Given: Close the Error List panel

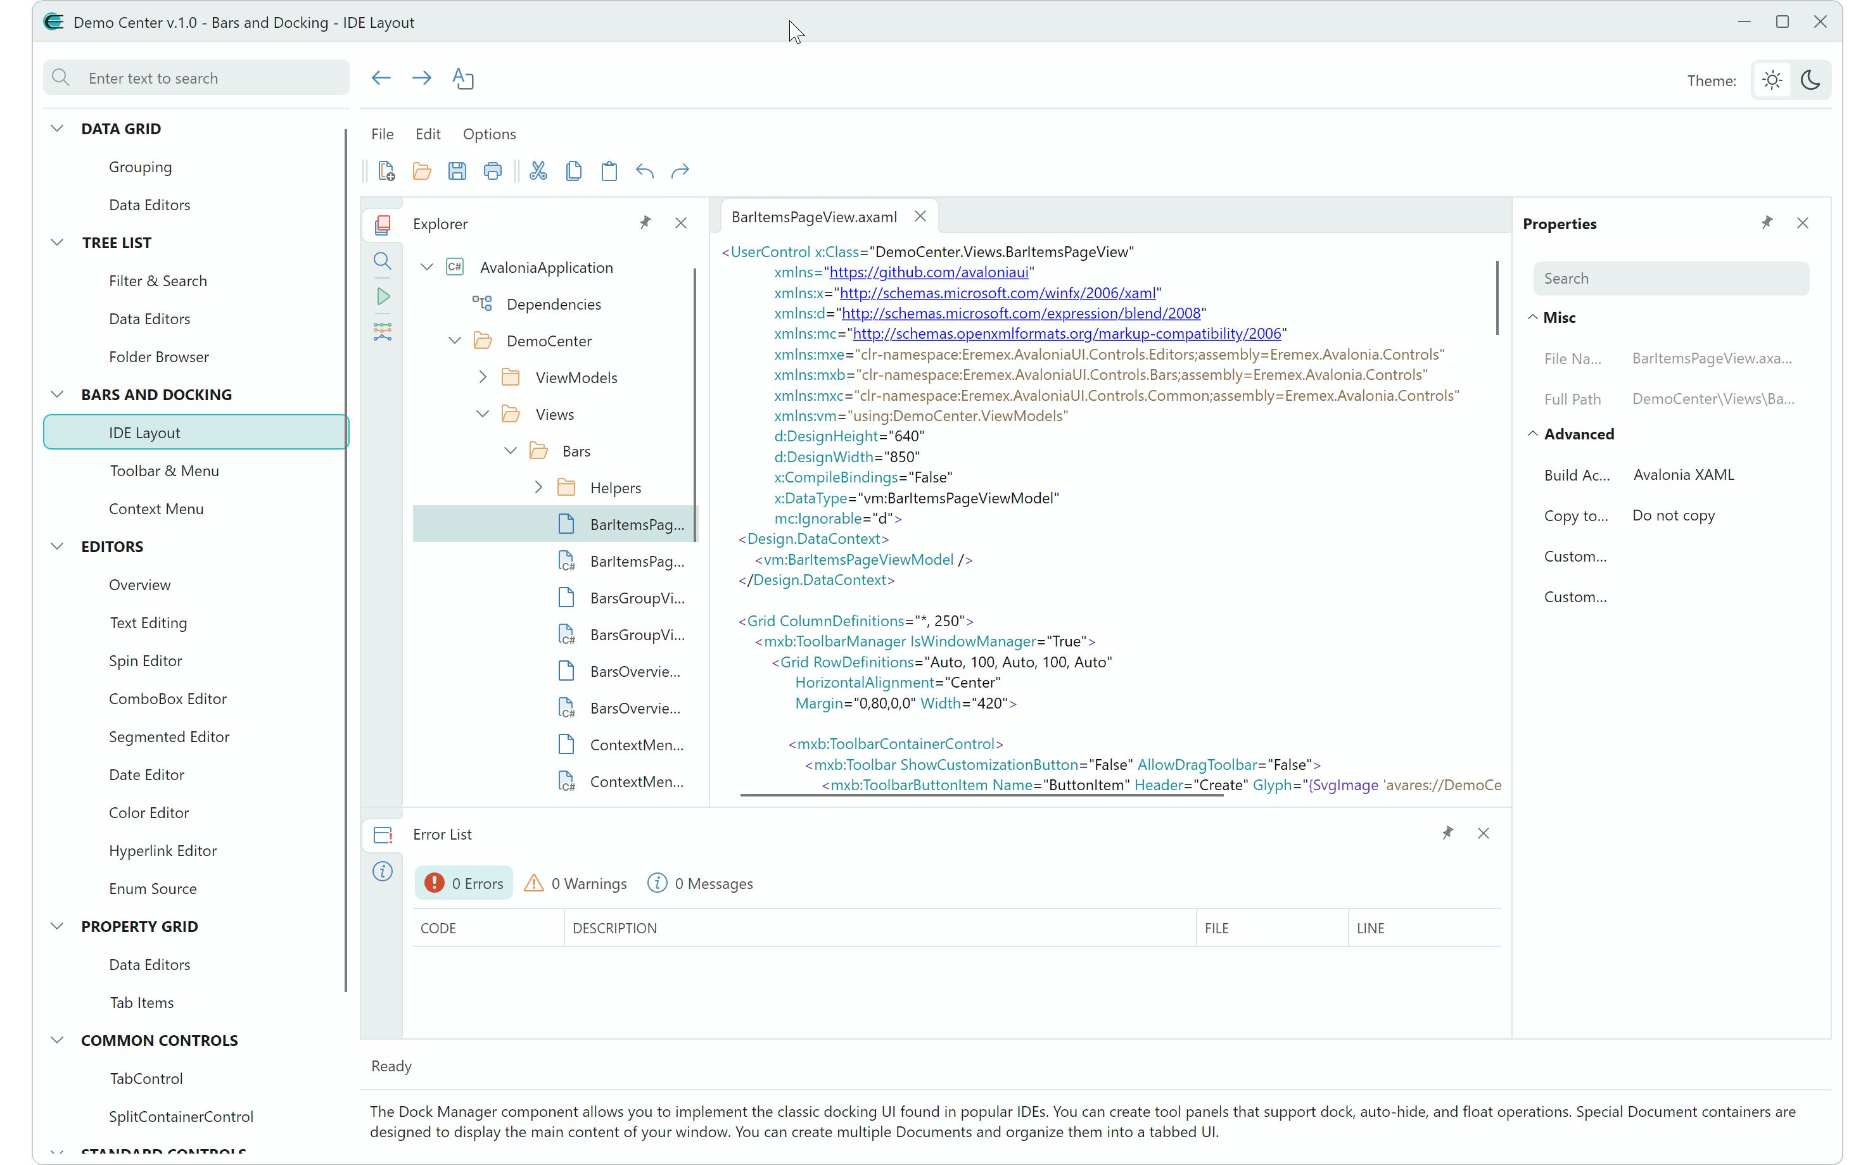Looking at the screenshot, I should 1483,833.
